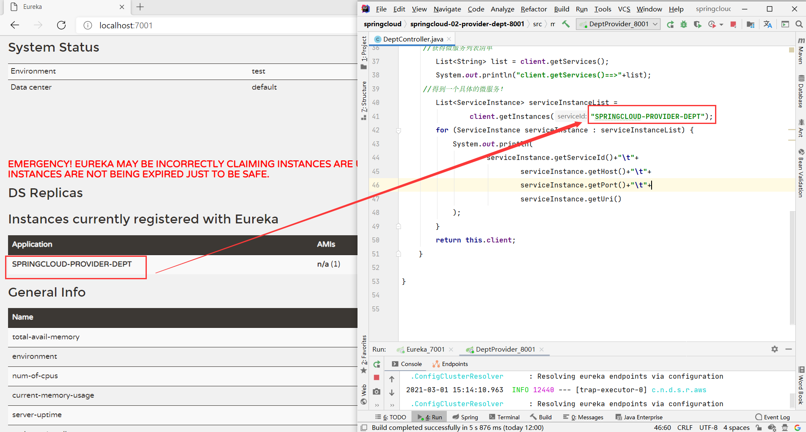Hide the Run tool window with minus icon
806x432 pixels.
pyautogui.click(x=789, y=349)
